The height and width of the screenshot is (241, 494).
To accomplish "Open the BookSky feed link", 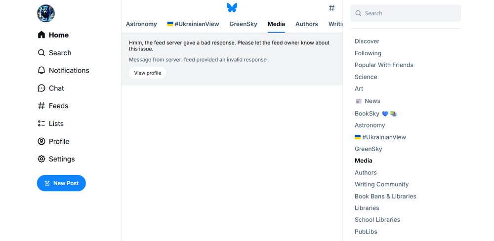I will (375, 114).
